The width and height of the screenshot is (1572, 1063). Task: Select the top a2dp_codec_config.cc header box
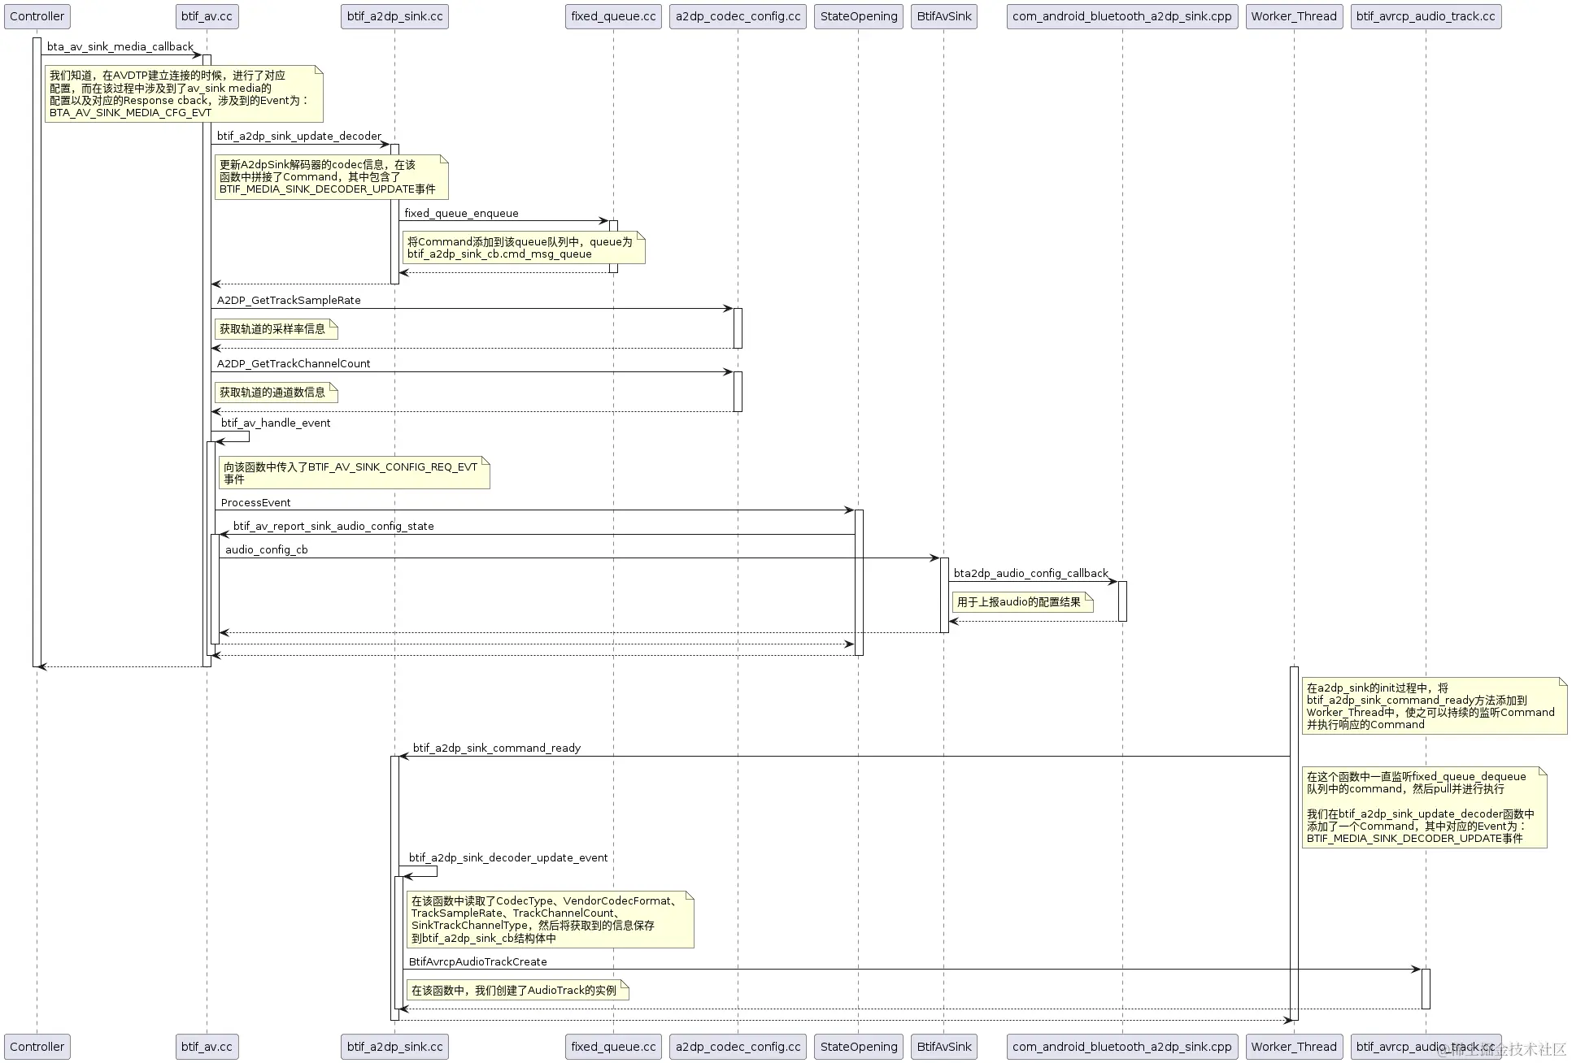pyautogui.click(x=738, y=16)
